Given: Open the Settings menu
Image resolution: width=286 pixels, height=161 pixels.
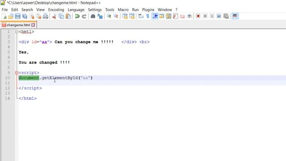Looking at the screenshot, I should click(x=95, y=10).
